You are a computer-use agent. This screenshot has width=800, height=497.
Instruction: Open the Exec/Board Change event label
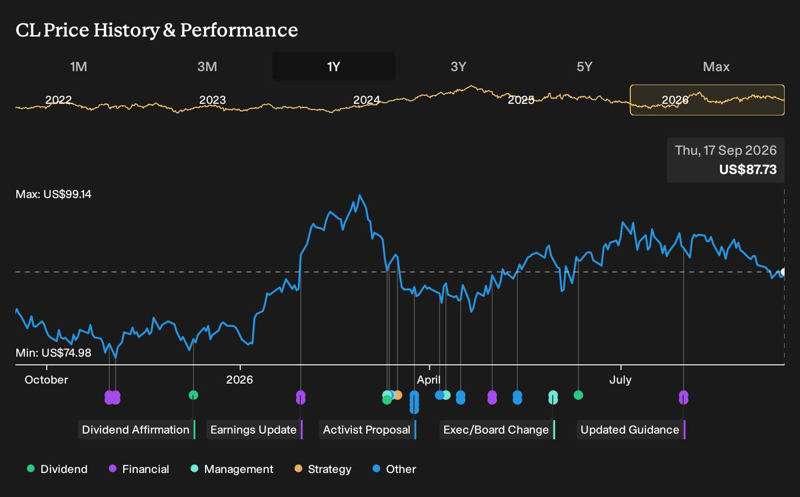click(x=497, y=430)
